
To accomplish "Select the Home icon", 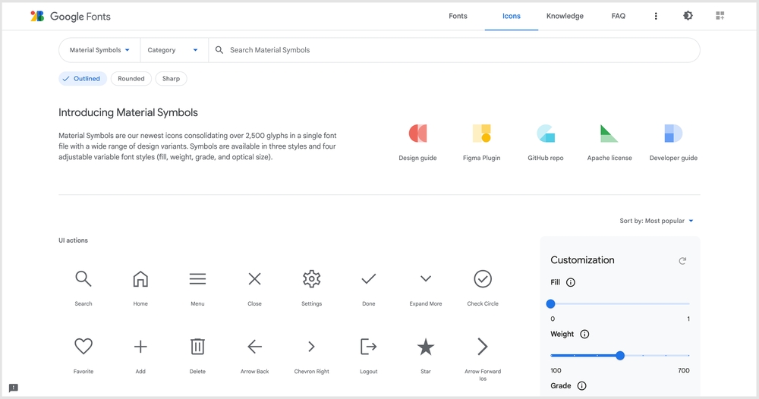I will point(140,278).
